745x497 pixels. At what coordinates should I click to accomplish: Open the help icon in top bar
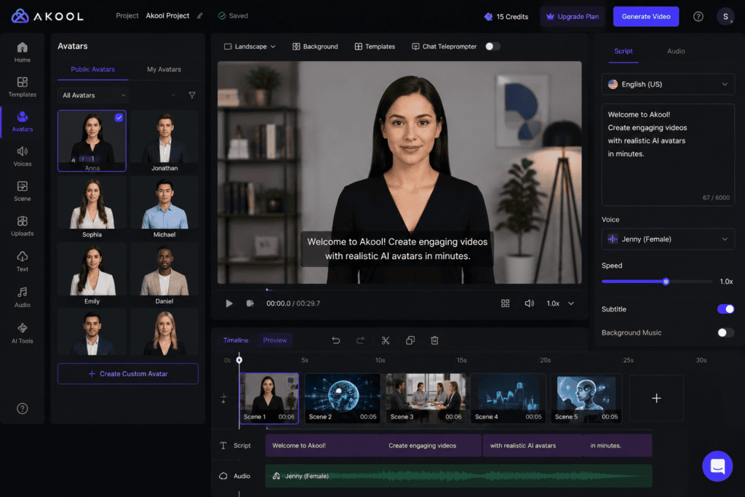(698, 17)
